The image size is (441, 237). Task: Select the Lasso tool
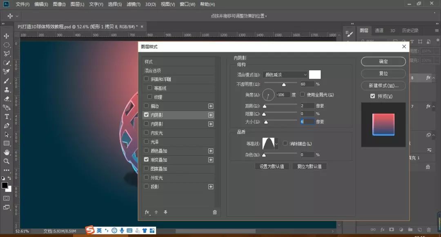click(6, 53)
